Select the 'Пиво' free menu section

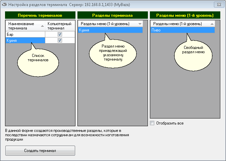click(182, 30)
